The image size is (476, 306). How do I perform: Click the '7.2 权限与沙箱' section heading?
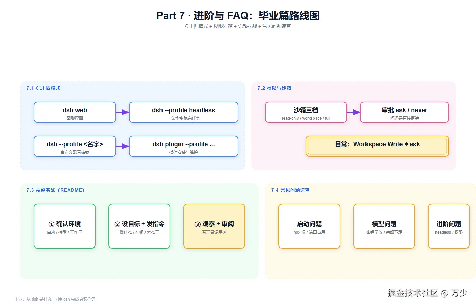tap(274, 88)
